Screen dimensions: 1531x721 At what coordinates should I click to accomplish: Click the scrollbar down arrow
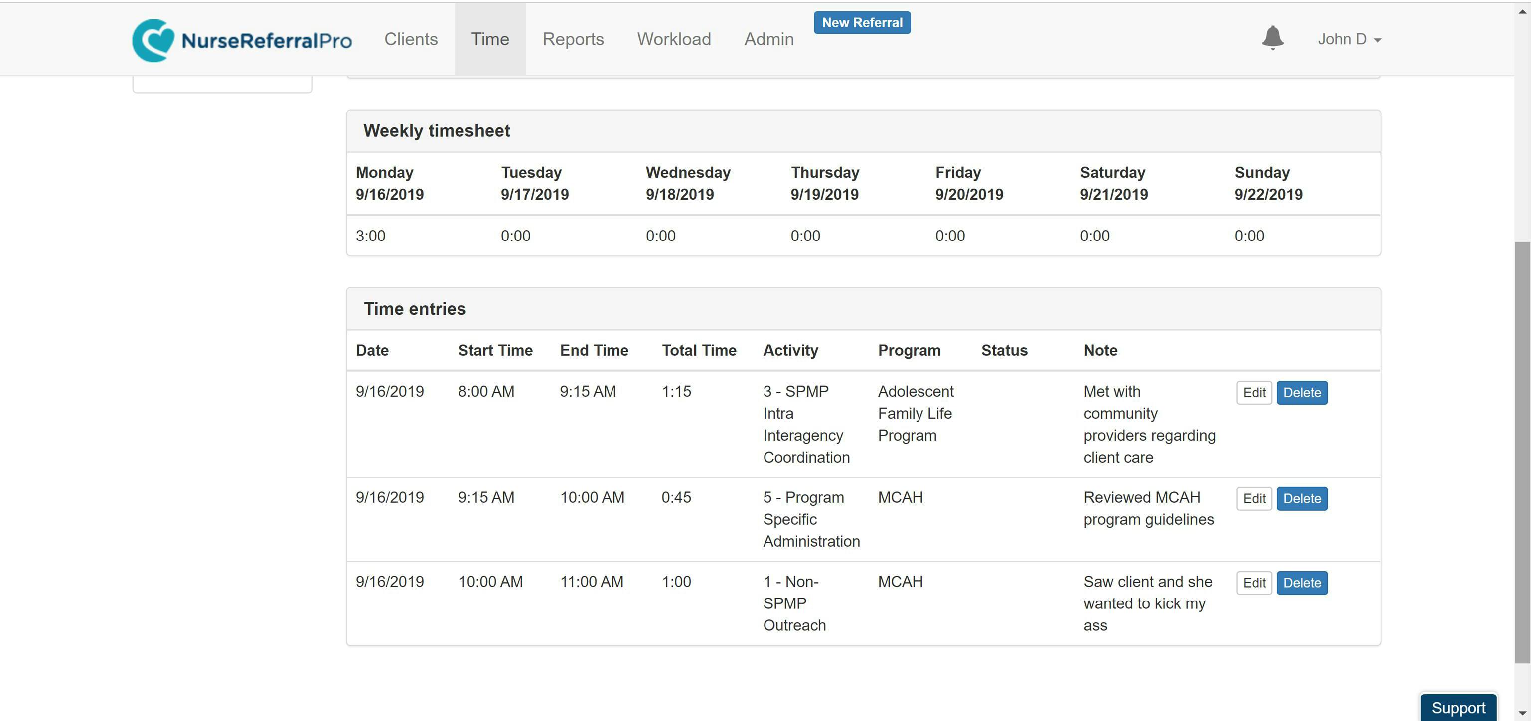click(x=1522, y=712)
